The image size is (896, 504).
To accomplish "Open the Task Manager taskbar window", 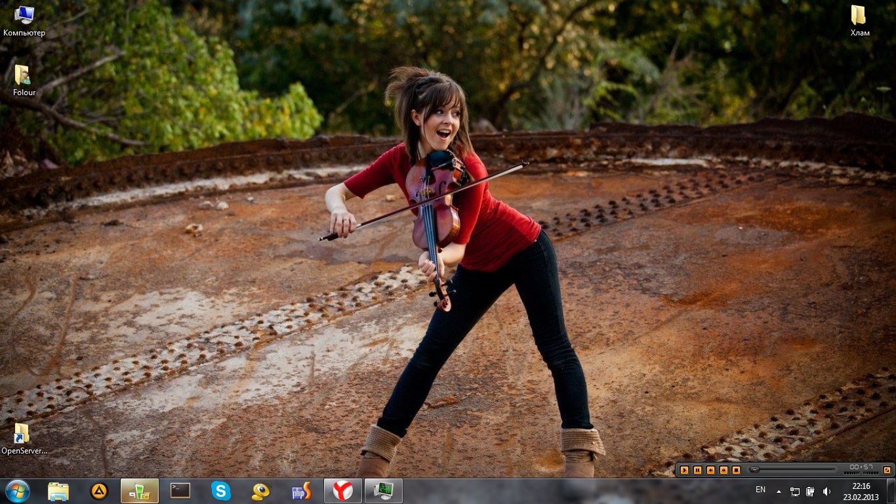I will (x=383, y=491).
